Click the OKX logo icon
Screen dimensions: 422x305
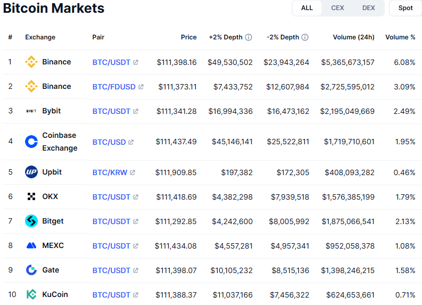pos(31,196)
